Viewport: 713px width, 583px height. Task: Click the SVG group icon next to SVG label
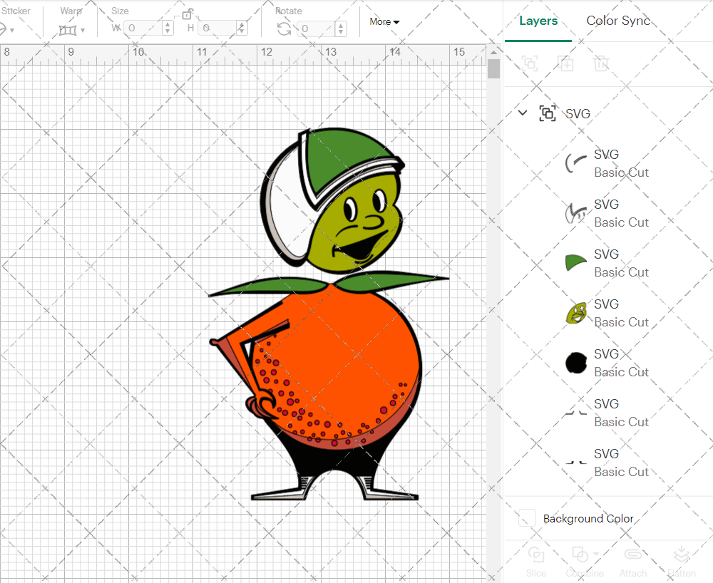pyautogui.click(x=547, y=113)
